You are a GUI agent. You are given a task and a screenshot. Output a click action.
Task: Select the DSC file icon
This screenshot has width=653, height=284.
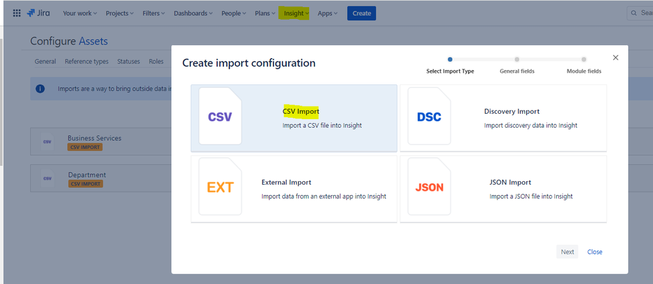[x=429, y=116]
